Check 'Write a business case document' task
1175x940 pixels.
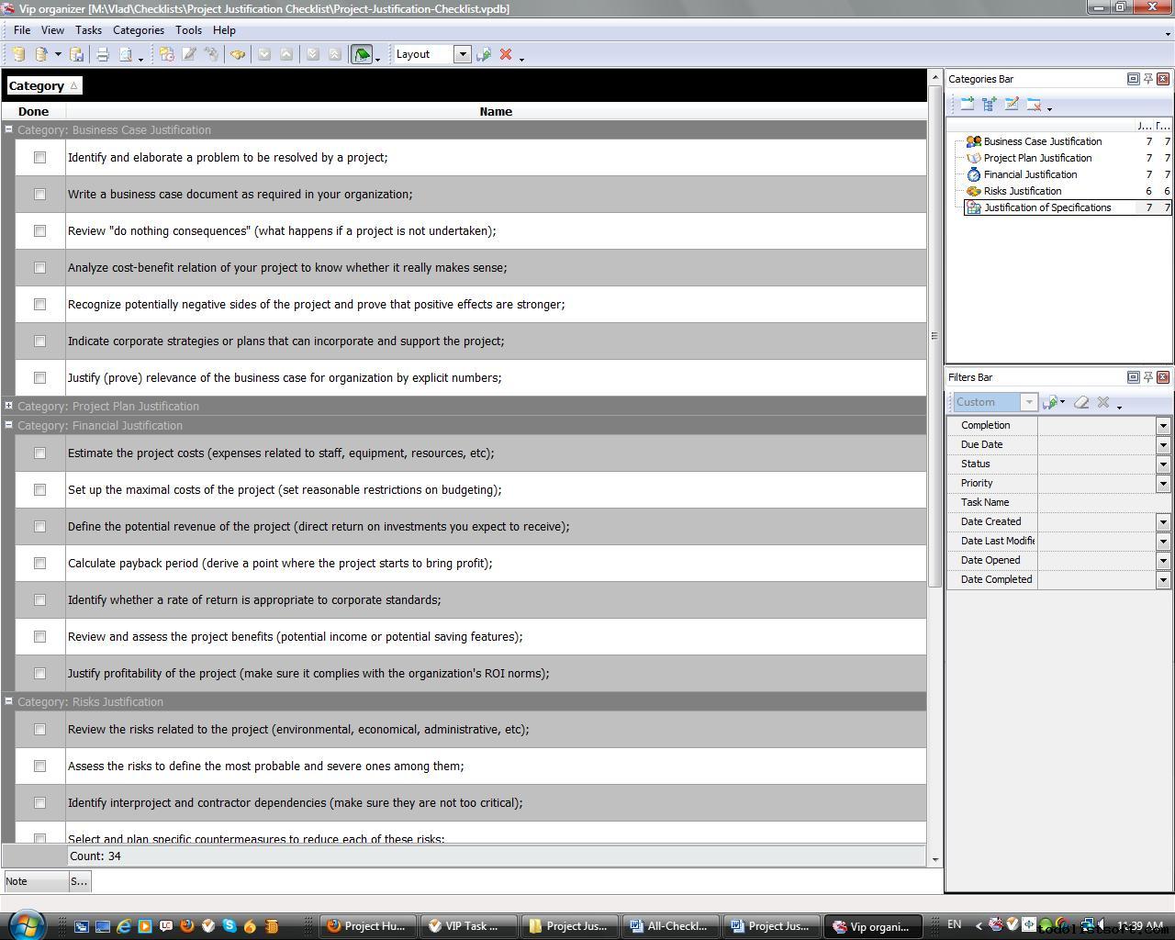pos(39,195)
